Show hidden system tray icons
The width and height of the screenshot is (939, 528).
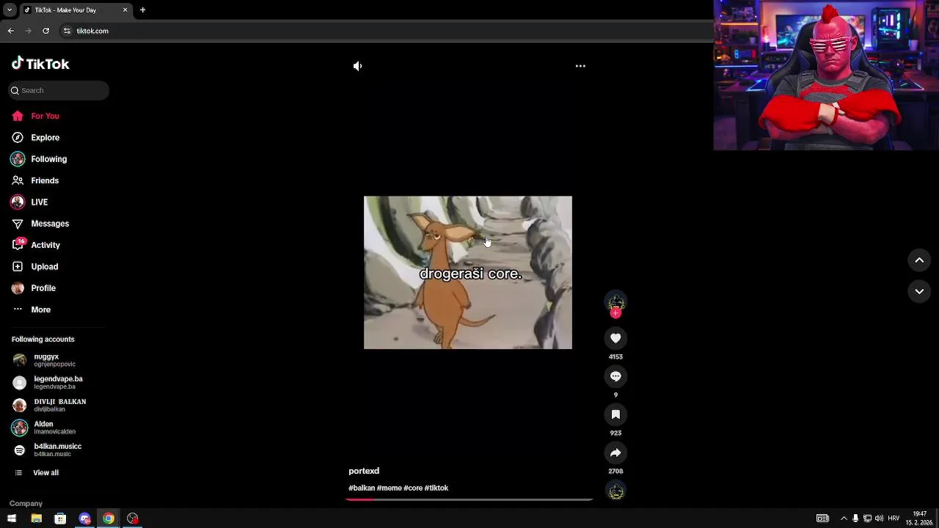click(843, 518)
